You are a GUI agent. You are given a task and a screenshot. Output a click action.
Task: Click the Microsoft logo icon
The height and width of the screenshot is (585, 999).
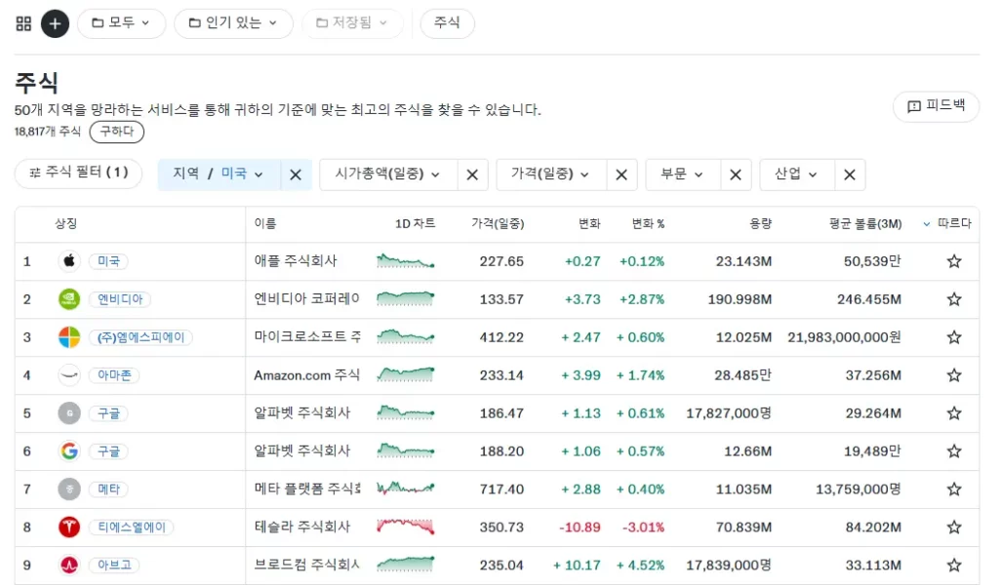69,337
